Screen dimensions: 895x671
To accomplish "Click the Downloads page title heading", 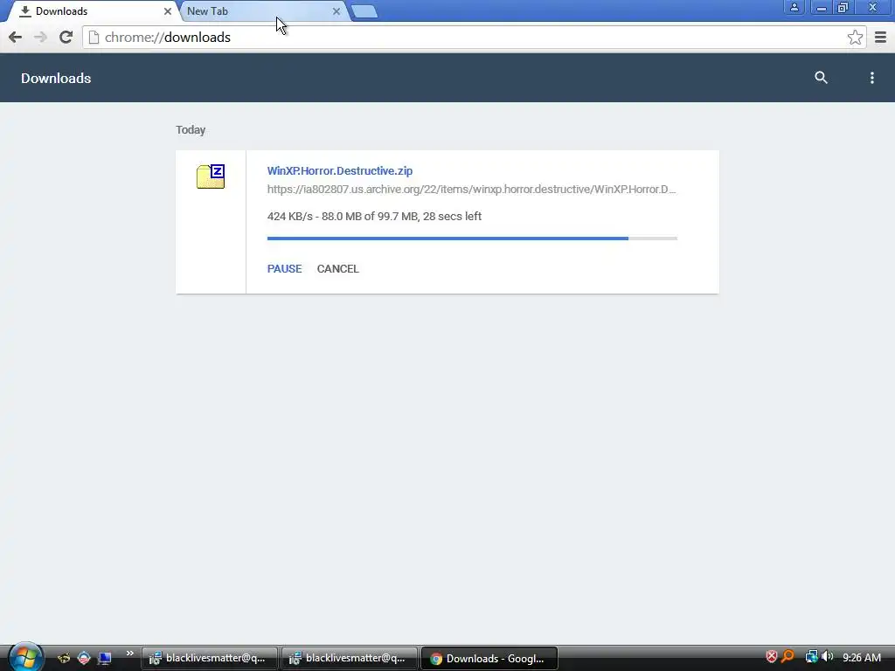I will pos(56,78).
